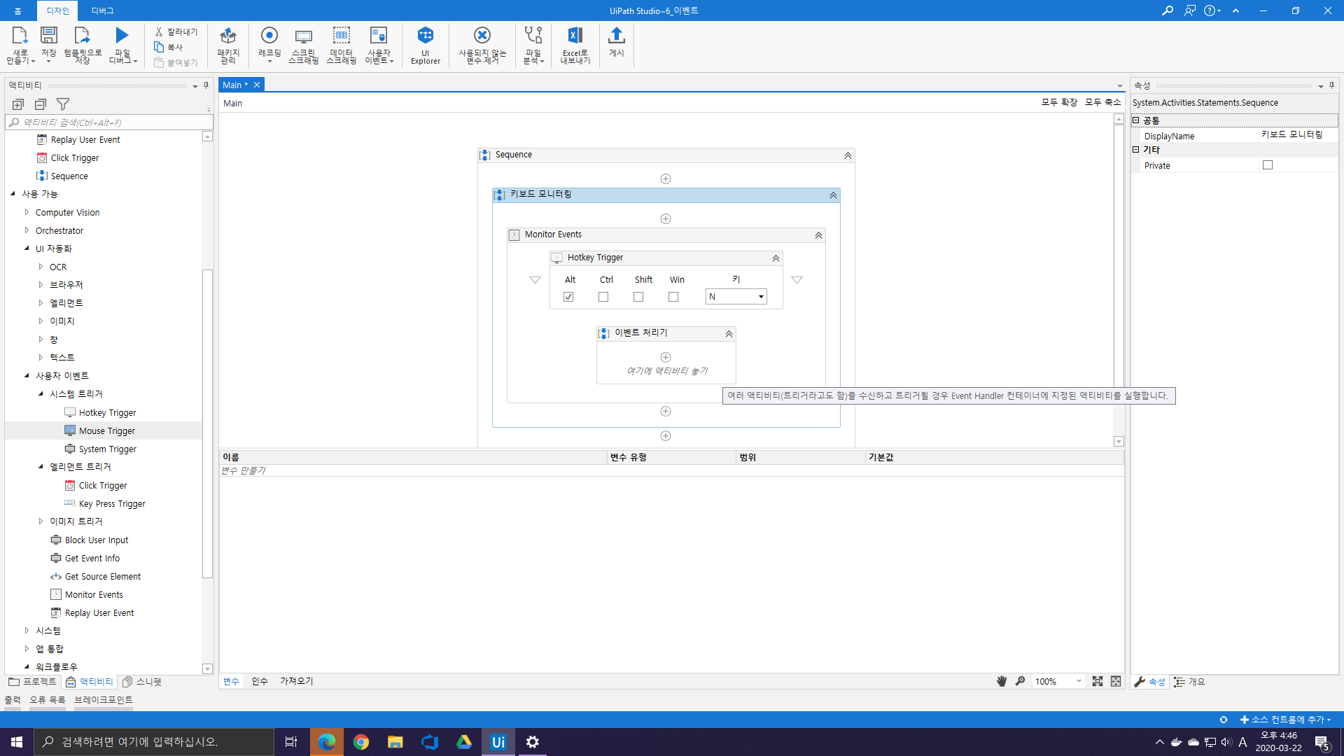Check the Ctrl modifier checkbox
The width and height of the screenshot is (1344, 756).
click(603, 297)
